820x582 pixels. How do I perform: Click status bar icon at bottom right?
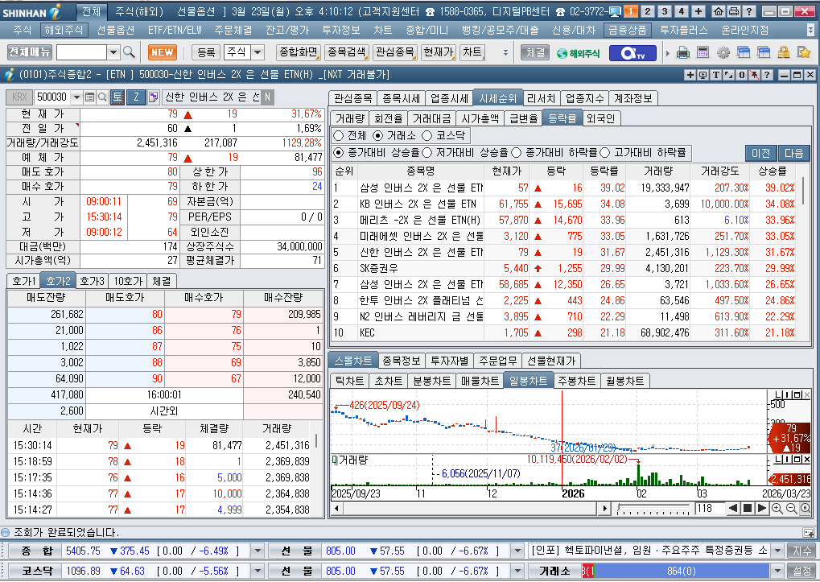pyautogui.click(x=809, y=533)
